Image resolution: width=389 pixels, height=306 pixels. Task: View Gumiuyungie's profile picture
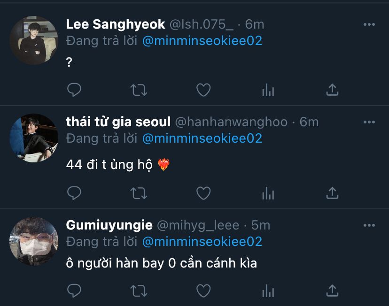pyautogui.click(x=33, y=241)
